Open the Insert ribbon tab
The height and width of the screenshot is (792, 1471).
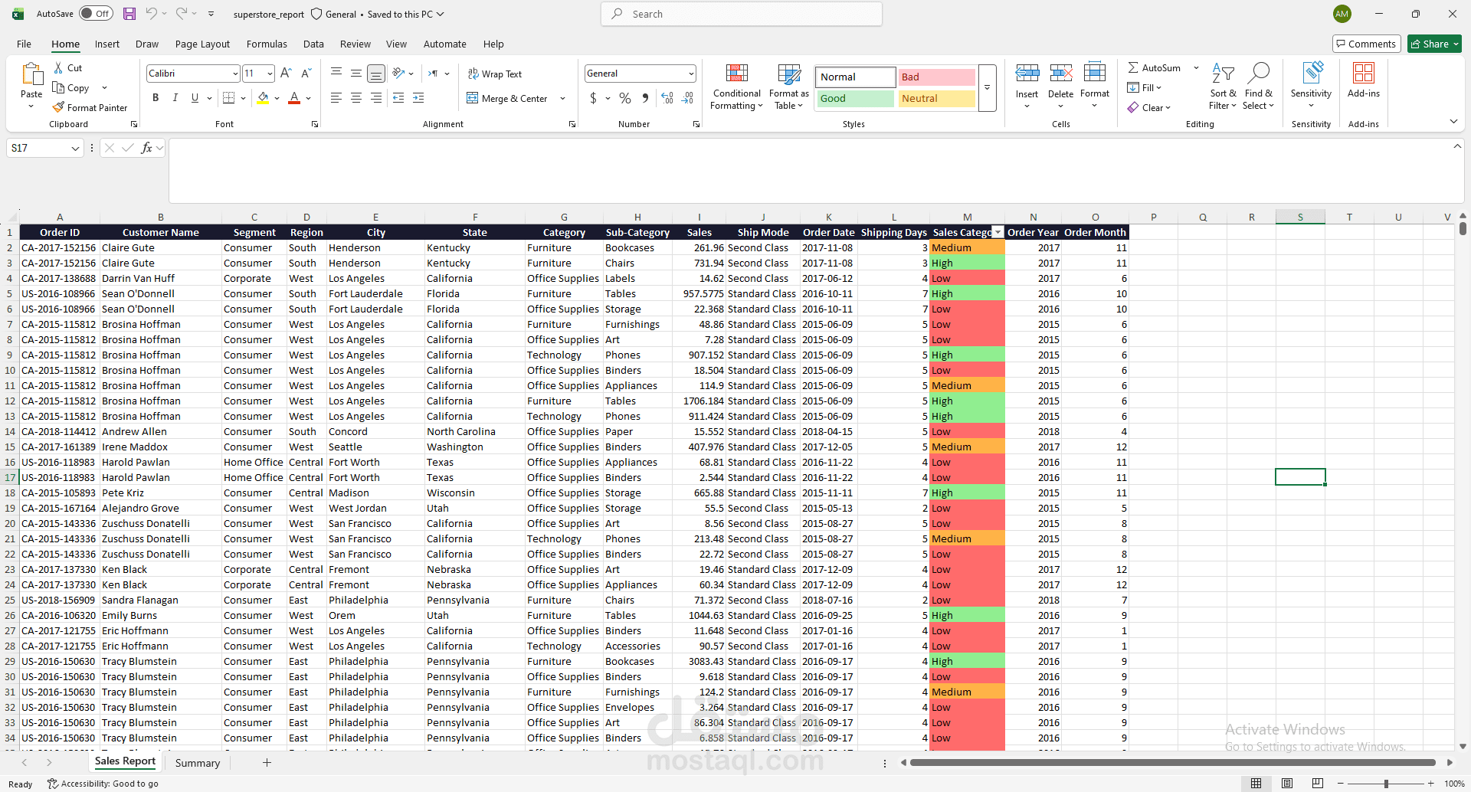(107, 44)
